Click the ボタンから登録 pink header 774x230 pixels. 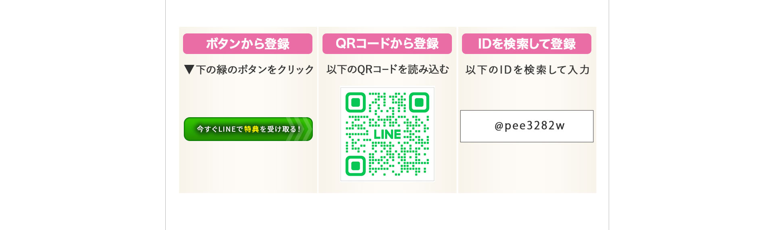click(x=248, y=44)
